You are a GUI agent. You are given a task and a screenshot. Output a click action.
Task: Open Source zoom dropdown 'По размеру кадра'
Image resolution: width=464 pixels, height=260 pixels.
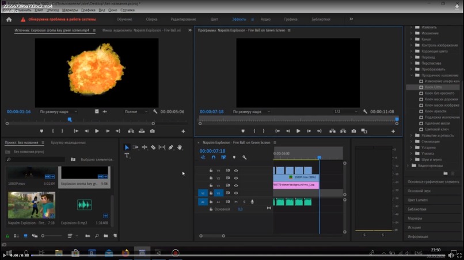58,111
